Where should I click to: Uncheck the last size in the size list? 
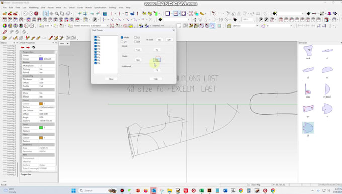[96, 63]
